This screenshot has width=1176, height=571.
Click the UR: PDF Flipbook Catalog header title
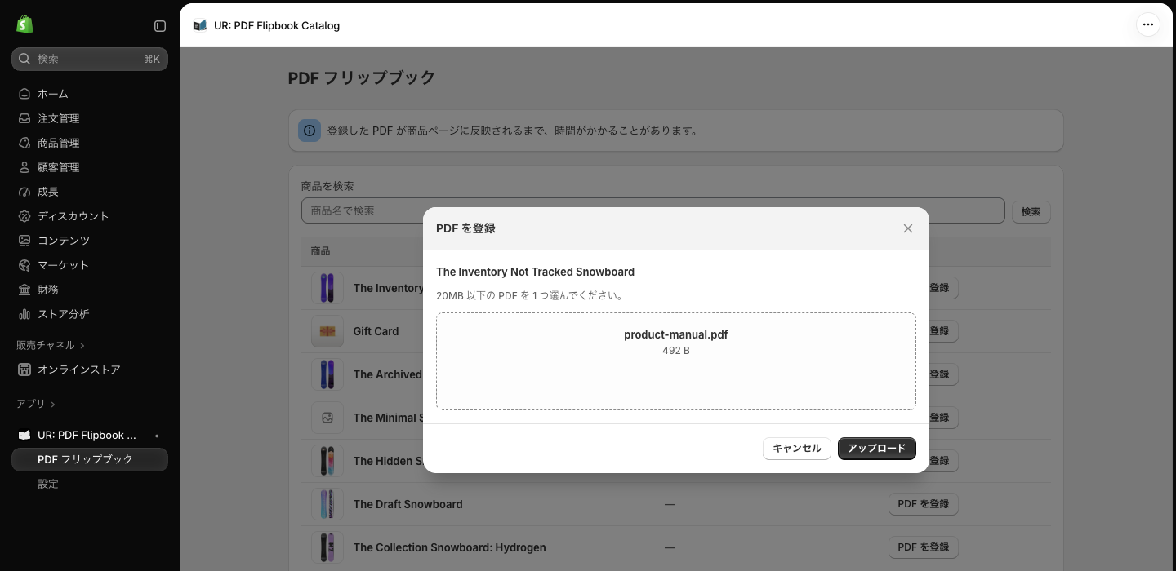coord(277,25)
